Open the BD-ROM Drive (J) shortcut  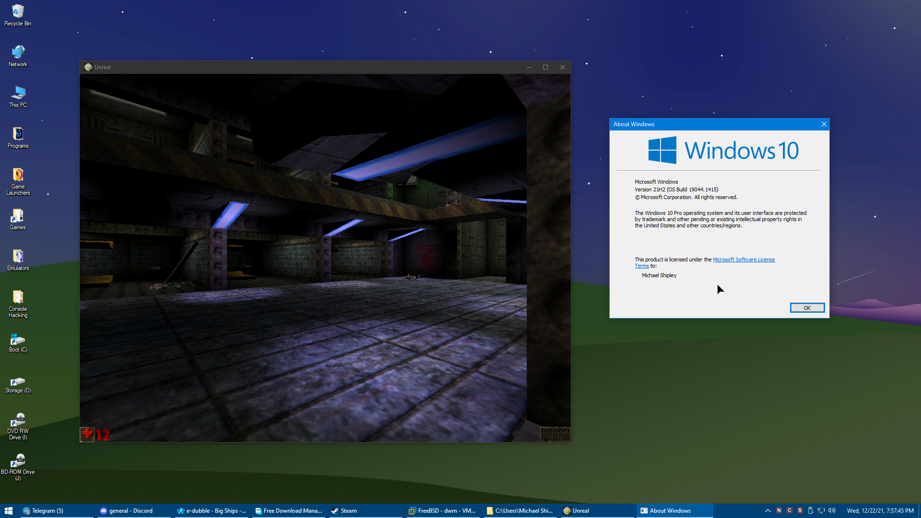pyautogui.click(x=18, y=466)
